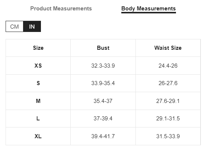Select the Body Measurements tab

click(148, 9)
